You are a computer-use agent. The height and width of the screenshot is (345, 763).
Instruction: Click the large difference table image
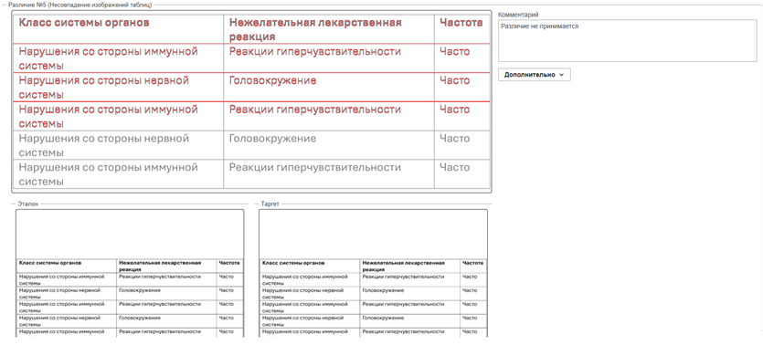(251, 101)
